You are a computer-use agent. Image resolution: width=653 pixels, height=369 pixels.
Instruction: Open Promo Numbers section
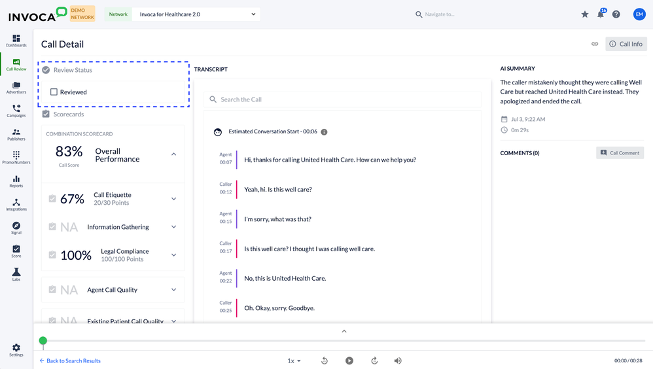[16, 158]
